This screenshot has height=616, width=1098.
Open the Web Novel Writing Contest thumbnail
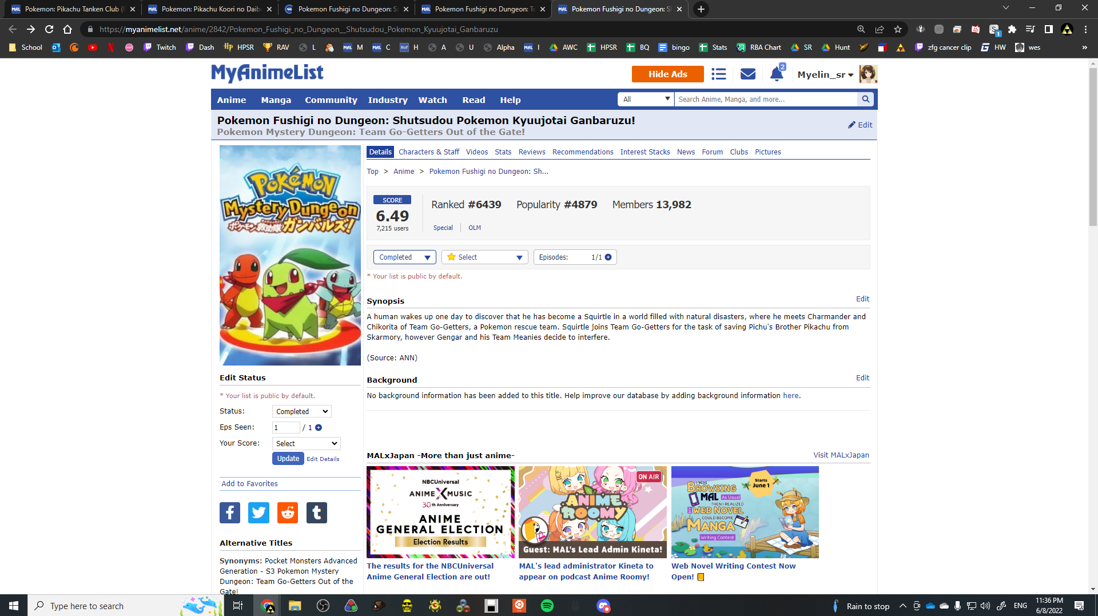point(745,512)
